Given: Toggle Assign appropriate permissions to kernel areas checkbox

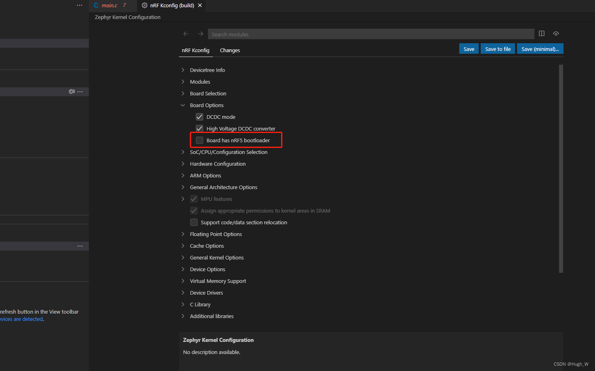Looking at the screenshot, I should point(194,211).
